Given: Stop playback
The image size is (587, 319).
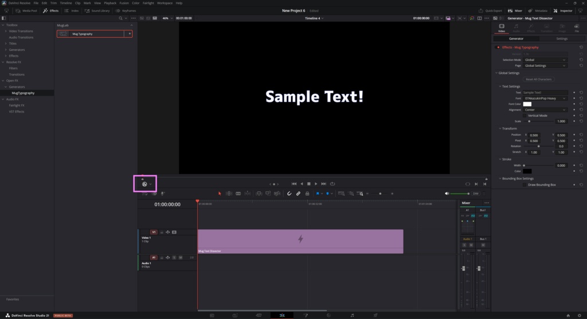Looking at the screenshot, I should click(x=309, y=184).
